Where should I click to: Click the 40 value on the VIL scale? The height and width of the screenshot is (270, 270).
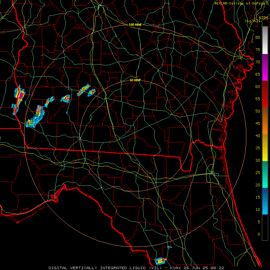pyautogui.click(x=258, y=136)
